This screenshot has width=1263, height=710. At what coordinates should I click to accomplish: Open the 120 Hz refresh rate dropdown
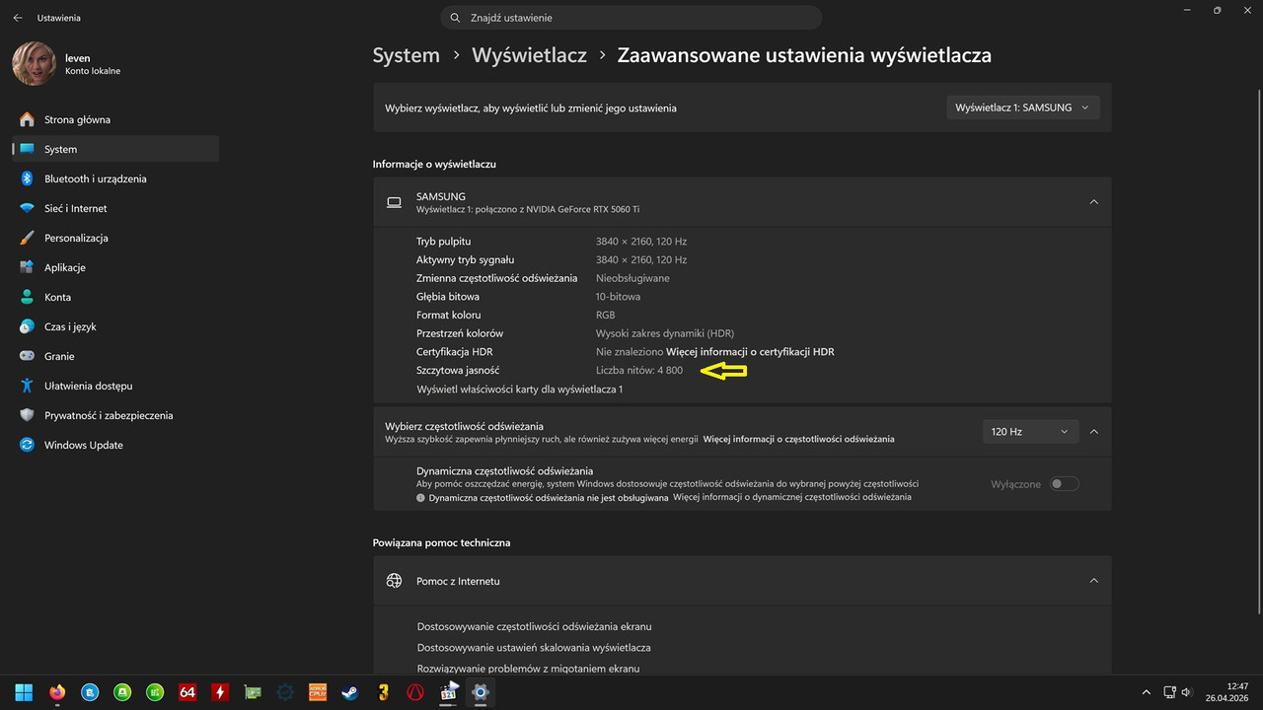click(x=1030, y=432)
